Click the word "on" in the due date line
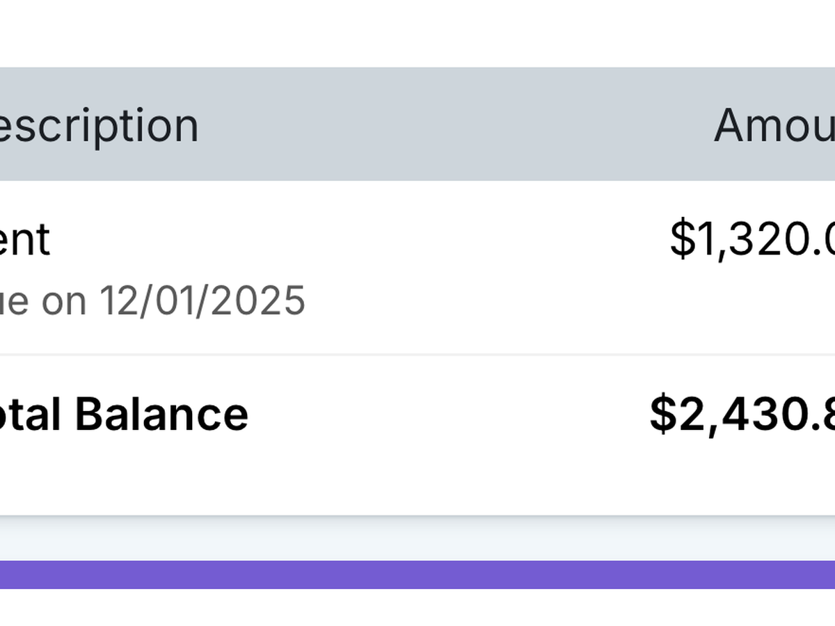The image size is (835, 626). click(64, 301)
